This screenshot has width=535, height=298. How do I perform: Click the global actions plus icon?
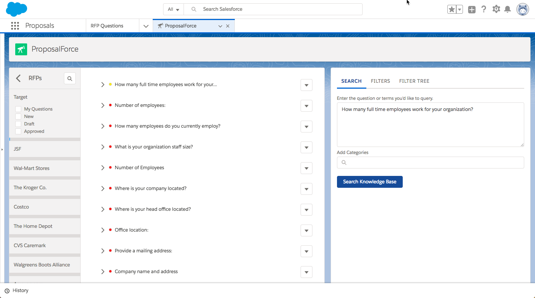click(471, 10)
